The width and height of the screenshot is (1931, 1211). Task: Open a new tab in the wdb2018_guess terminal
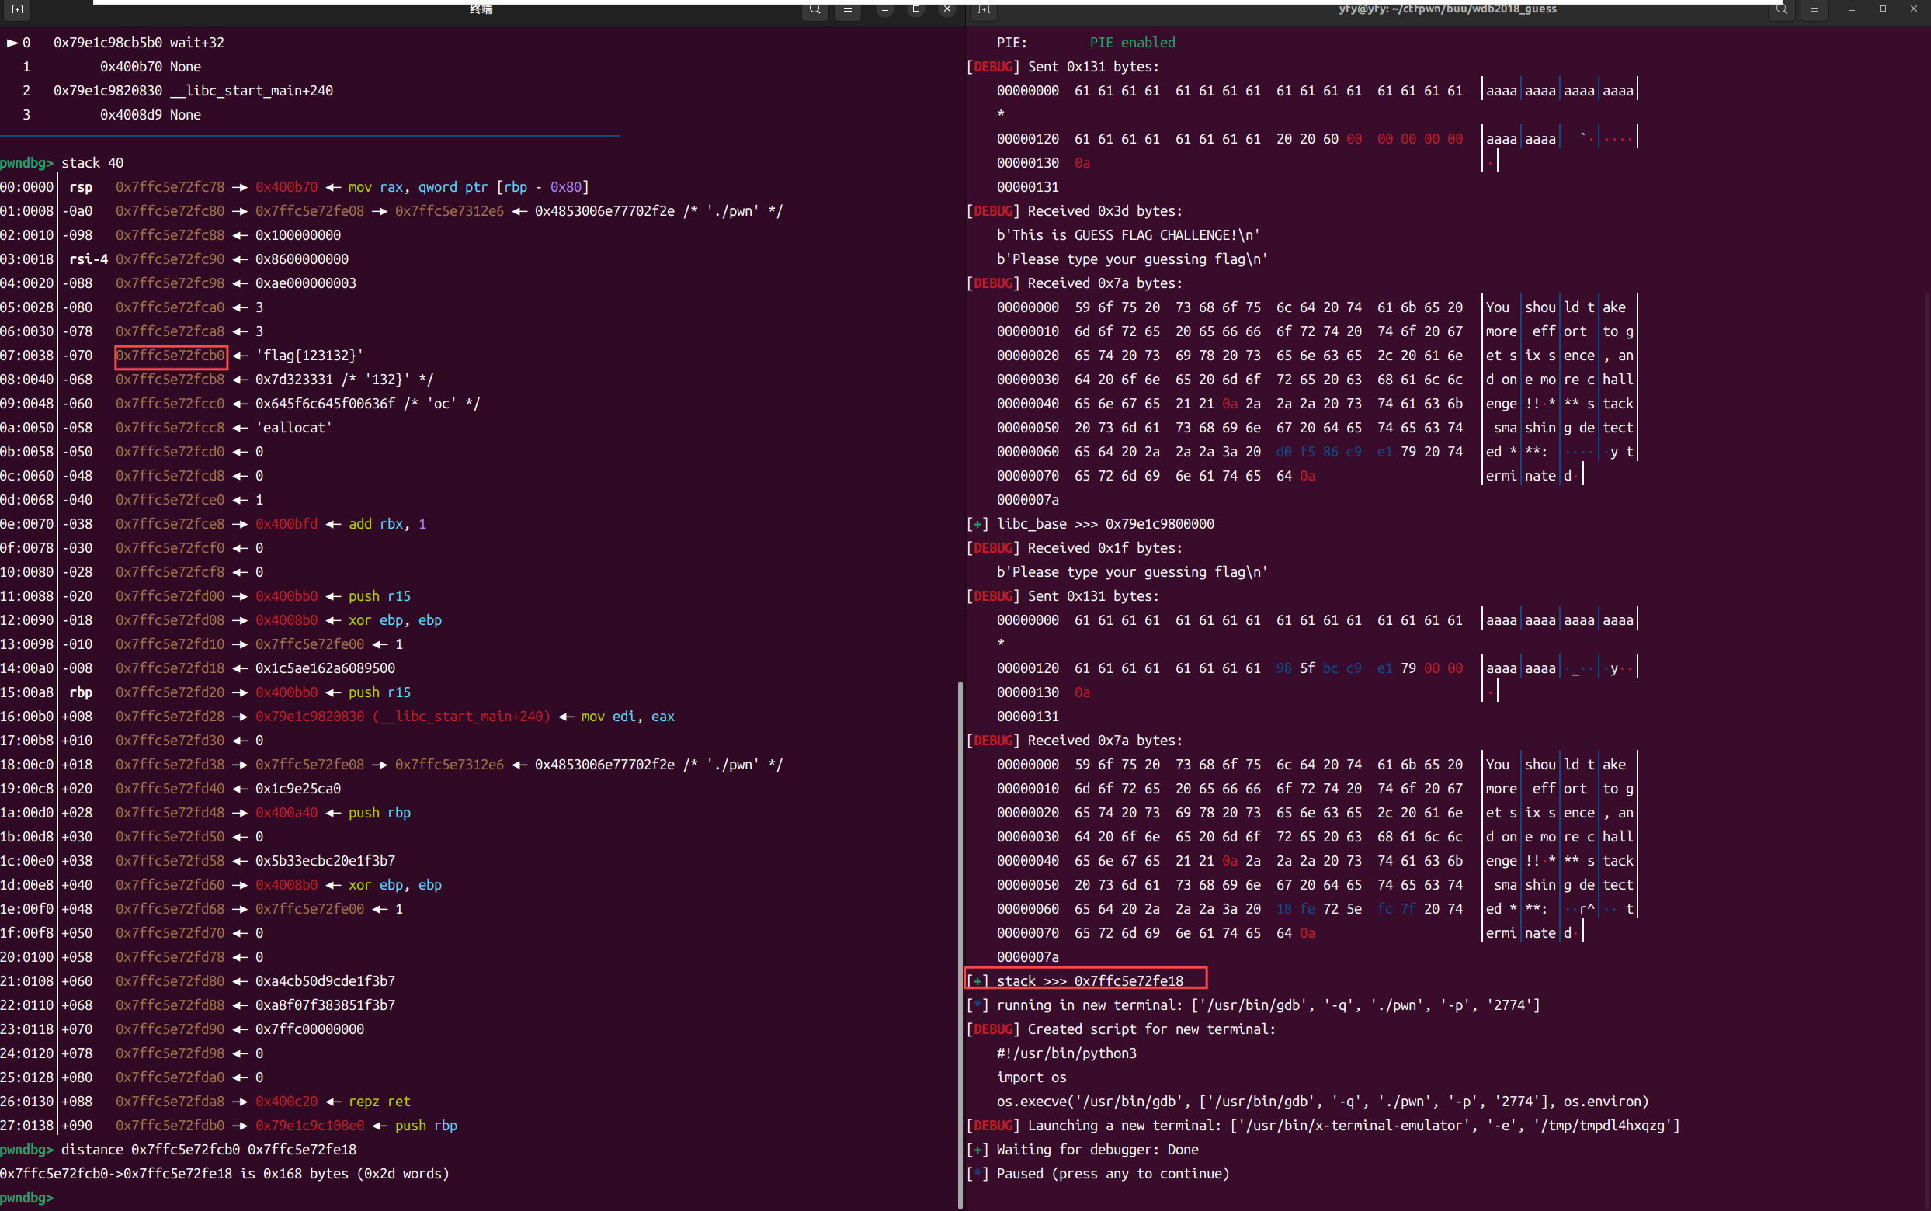coord(985,9)
